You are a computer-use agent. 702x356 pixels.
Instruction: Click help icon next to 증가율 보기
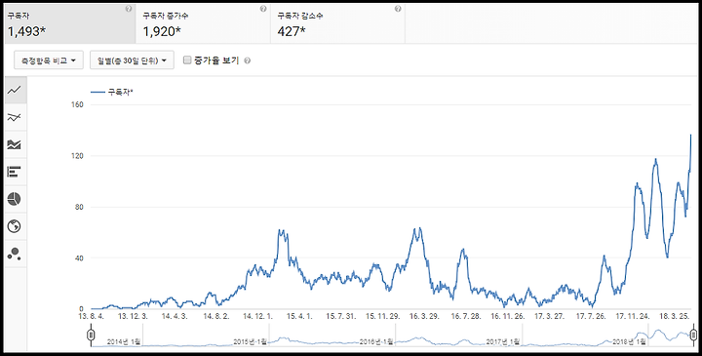(x=248, y=60)
